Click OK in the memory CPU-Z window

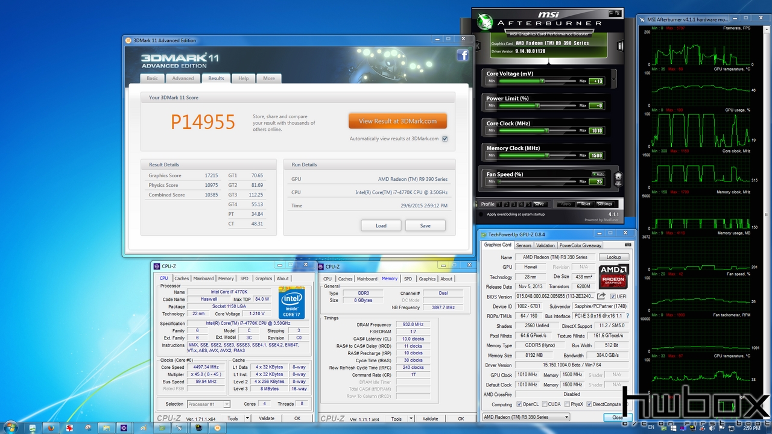[461, 419]
